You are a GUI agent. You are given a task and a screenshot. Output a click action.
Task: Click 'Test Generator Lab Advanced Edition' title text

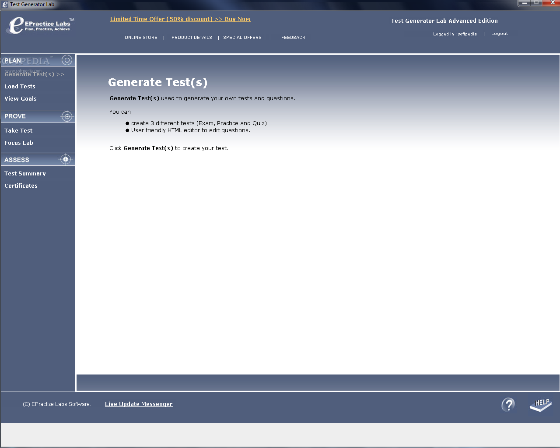click(x=444, y=21)
